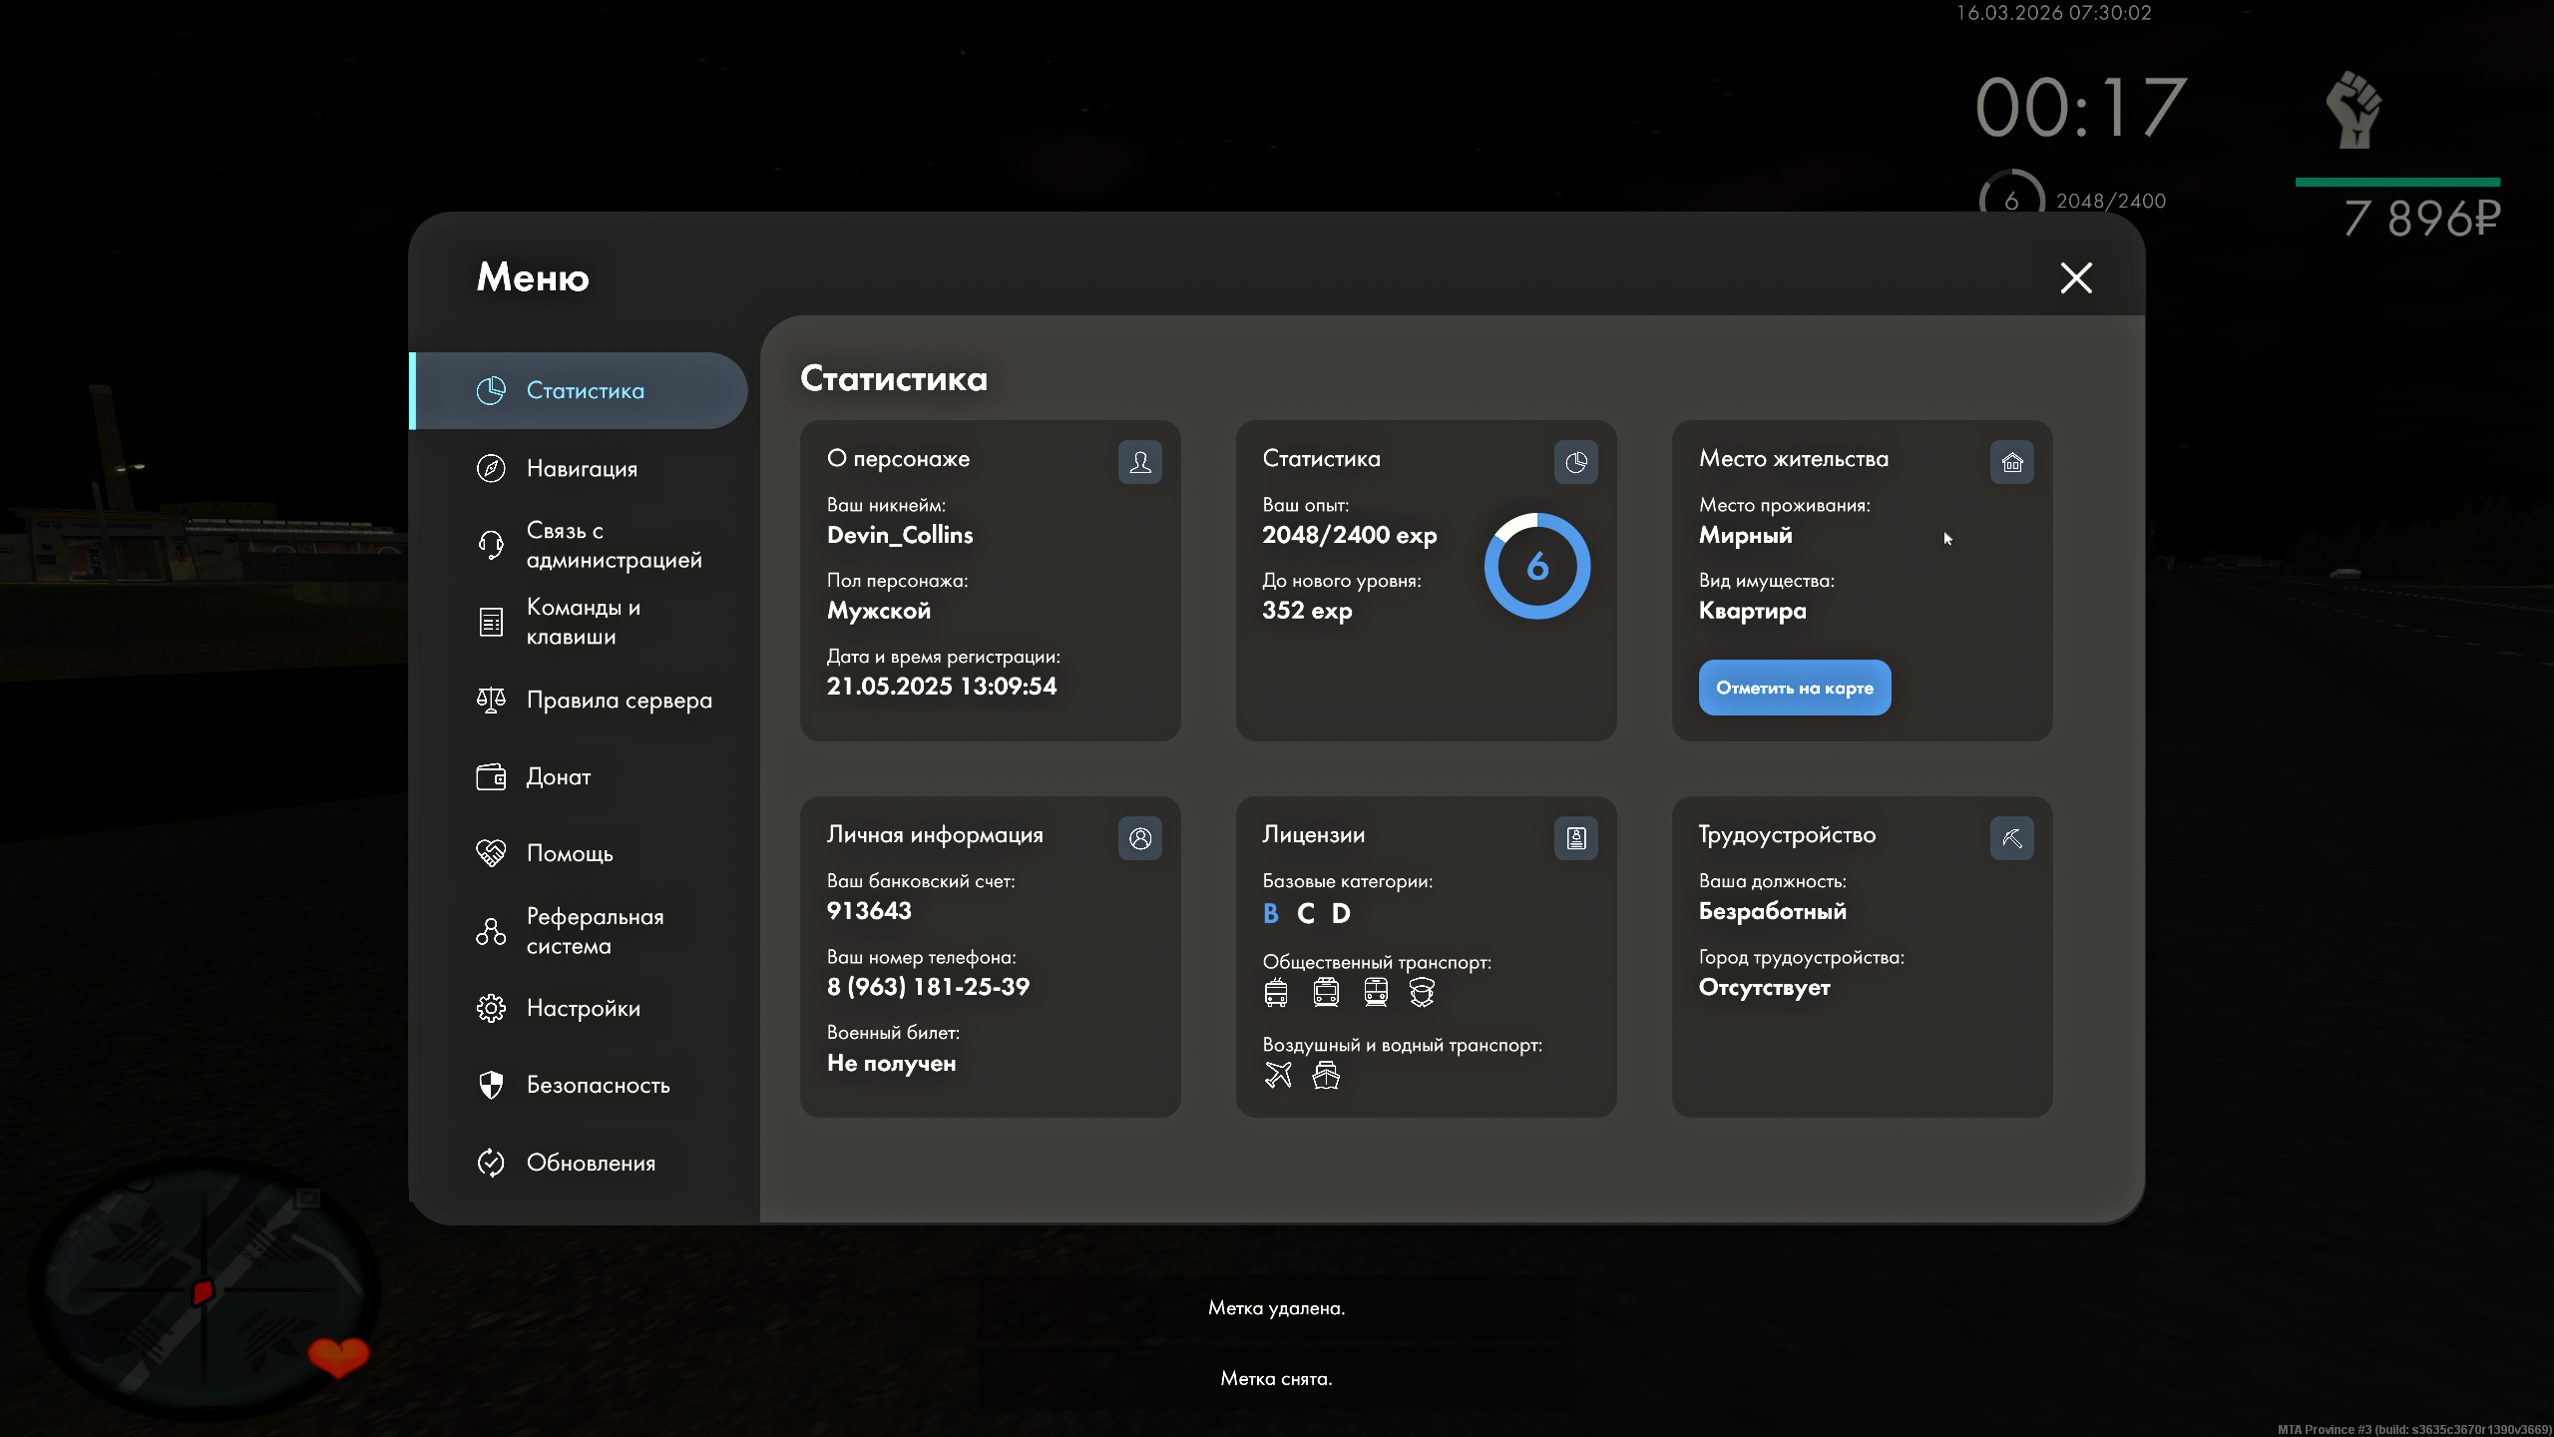Click the ship license icon
2554x1437 pixels.
click(x=1326, y=1075)
